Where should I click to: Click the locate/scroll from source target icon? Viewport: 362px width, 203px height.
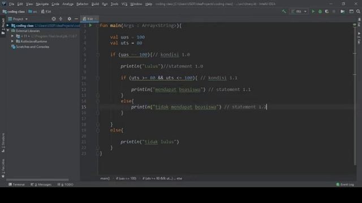click(x=54, y=19)
